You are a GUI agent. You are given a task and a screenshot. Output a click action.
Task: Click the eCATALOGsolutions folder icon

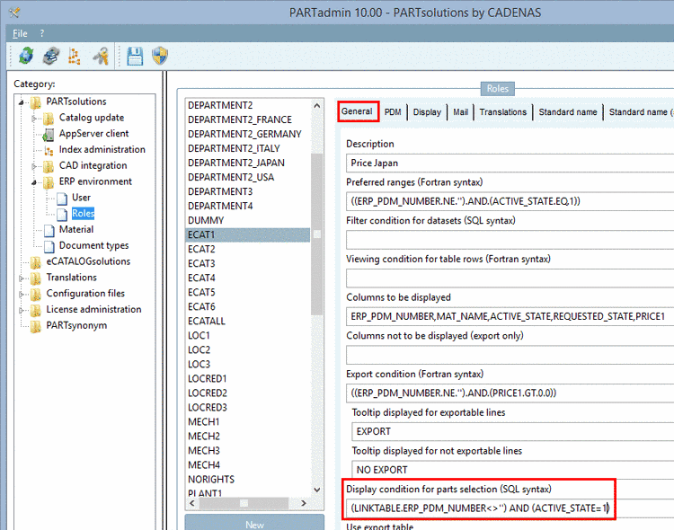36,261
